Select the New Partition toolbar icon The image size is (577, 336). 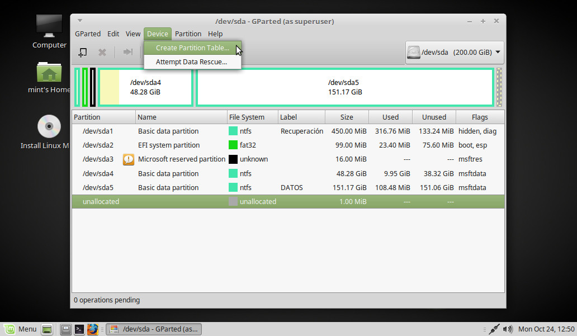pos(82,52)
